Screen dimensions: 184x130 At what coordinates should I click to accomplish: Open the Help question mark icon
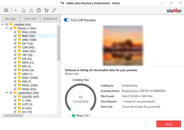[38, 11]
